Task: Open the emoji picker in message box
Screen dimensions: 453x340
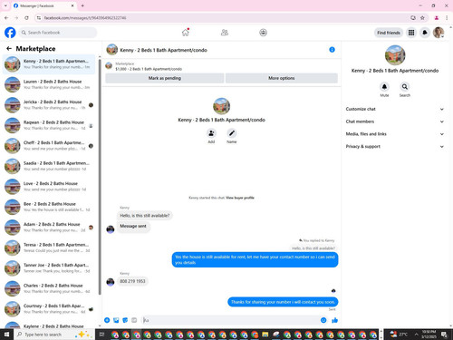Action: pyautogui.click(x=323, y=320)
